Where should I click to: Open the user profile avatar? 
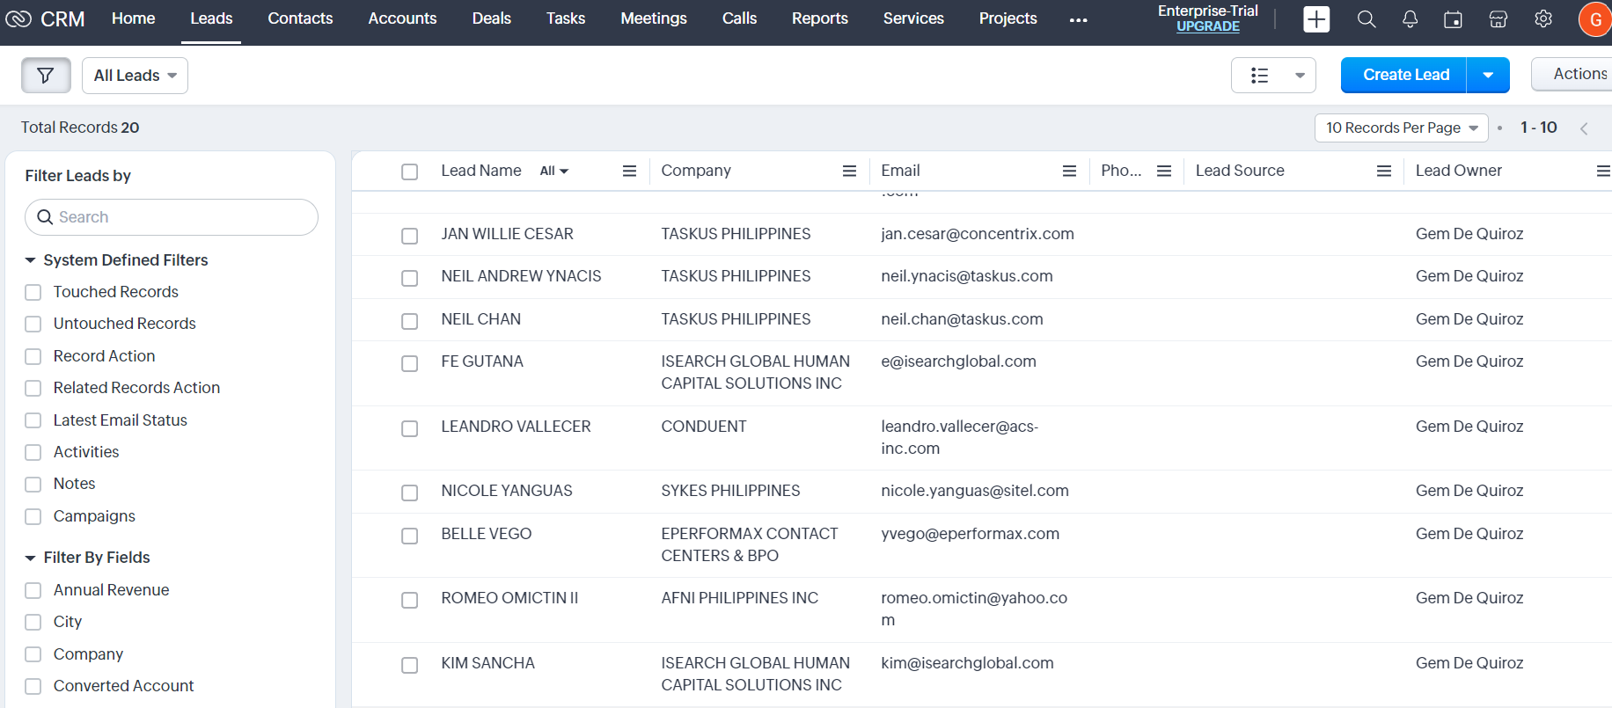(1595, 19)
